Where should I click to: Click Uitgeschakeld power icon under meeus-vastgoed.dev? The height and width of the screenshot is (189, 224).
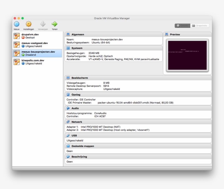[23, 46]
